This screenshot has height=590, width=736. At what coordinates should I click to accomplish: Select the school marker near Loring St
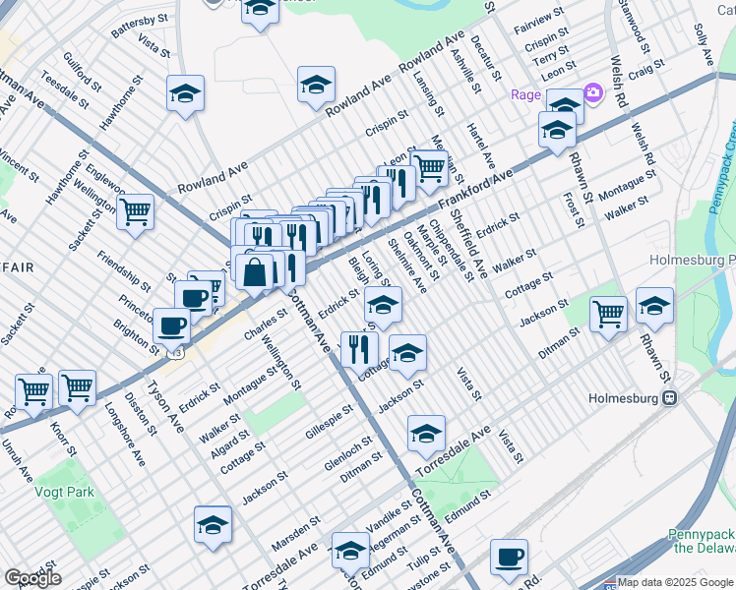[384, 307]
